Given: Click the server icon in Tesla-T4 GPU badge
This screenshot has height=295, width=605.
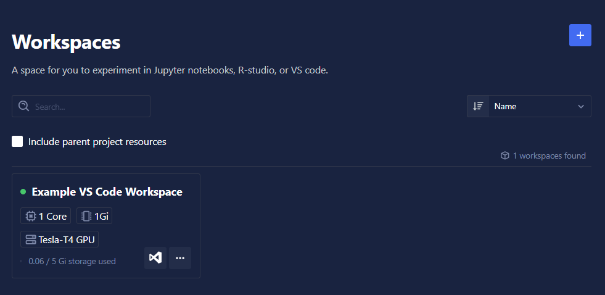Looking at the screenshot, I should click(x=31, y=239).
